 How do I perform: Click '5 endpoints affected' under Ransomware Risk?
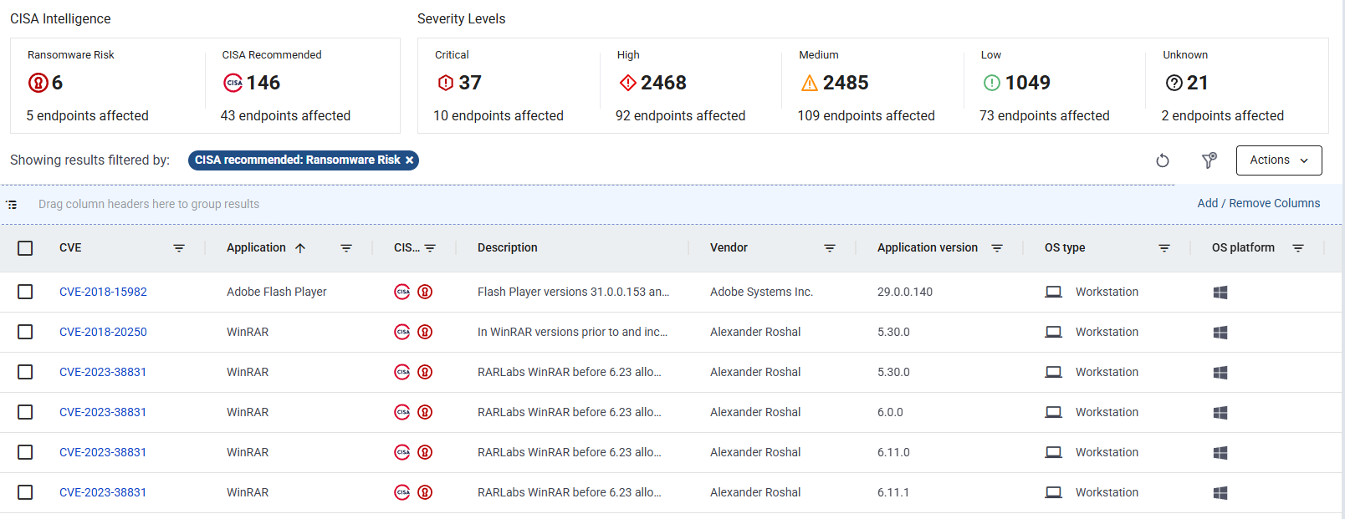[x=88, y=115]
